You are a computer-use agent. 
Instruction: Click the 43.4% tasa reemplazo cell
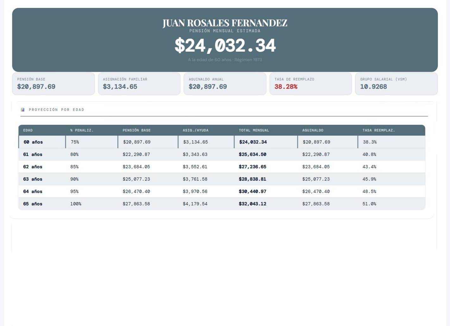(x=369, y=167)
